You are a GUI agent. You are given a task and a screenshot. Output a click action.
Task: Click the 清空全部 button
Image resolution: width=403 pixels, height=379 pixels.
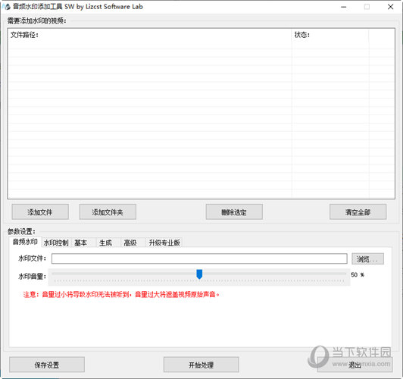pos(358,212)
